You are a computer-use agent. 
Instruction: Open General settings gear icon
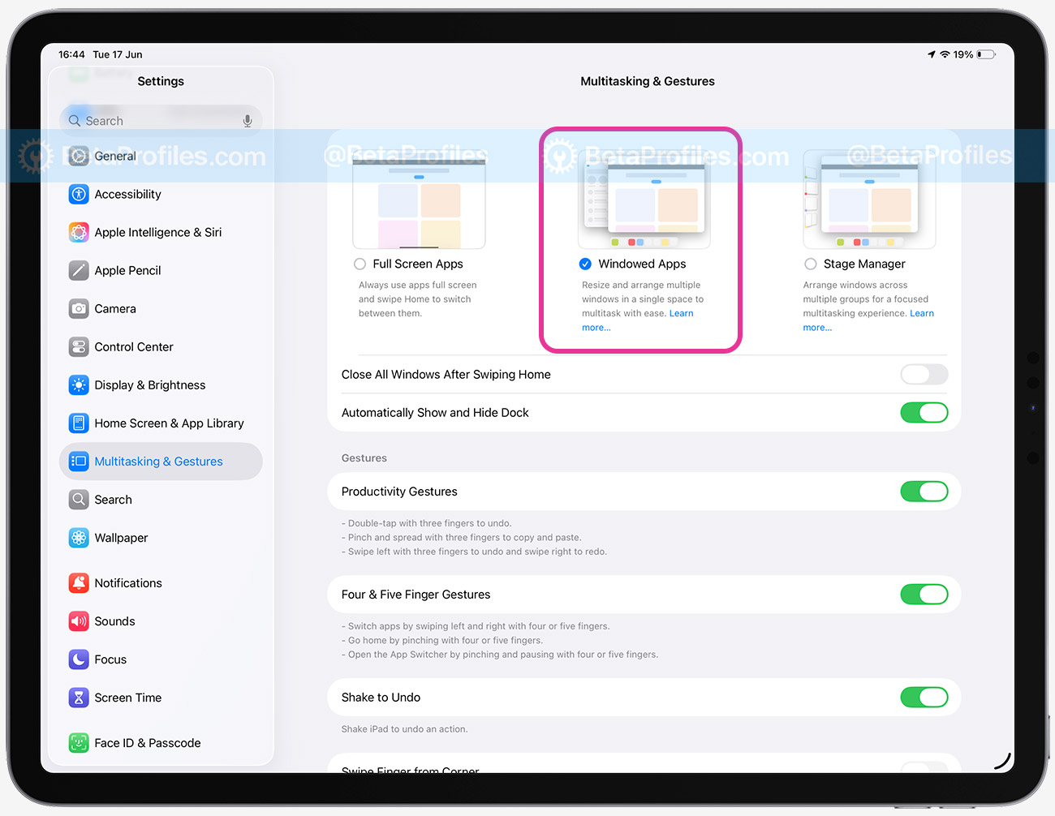pos(79,156)
